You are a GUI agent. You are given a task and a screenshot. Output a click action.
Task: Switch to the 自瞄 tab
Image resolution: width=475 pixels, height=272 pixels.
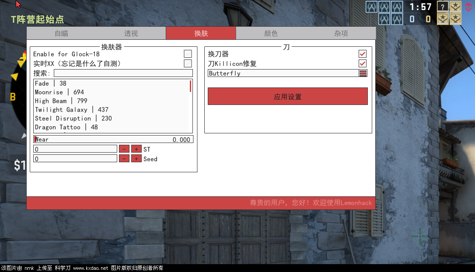pyautogui.click(x=62, y=33)
